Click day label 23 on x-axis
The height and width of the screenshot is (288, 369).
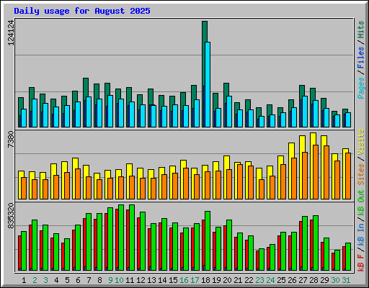click(259, 280)
